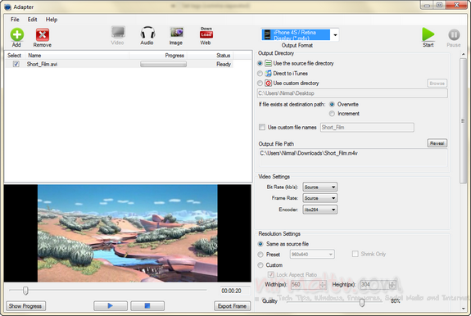Screen dimensions: 471x316
Task: Open the Bit Rate dropdown
Action: pyautogui.click(x=320, y=187)
